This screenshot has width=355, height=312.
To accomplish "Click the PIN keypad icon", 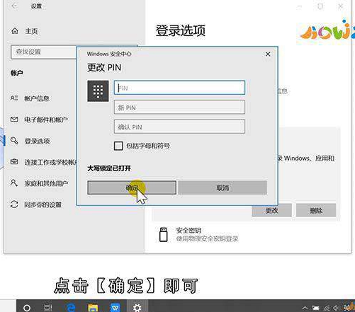I will [x=98, y=91].
